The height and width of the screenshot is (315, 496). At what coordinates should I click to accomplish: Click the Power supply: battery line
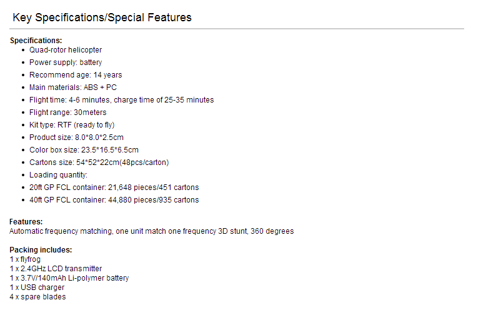click(66, 62)
